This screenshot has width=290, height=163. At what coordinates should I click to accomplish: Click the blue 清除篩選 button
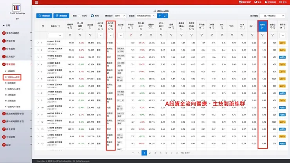coord(62,16)
